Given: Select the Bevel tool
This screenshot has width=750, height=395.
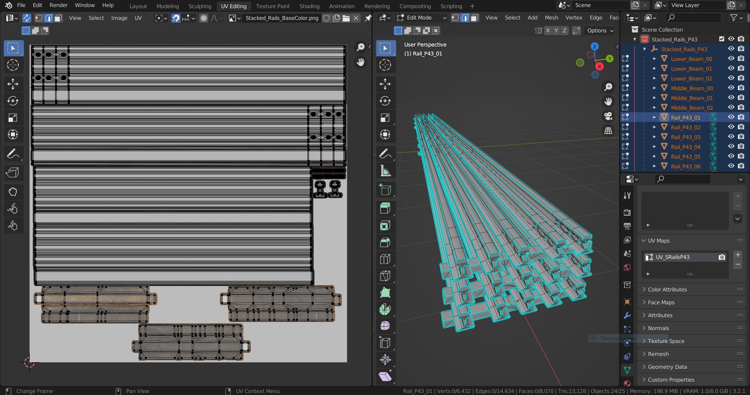Looking at the screenshot, I should [386, 242].
